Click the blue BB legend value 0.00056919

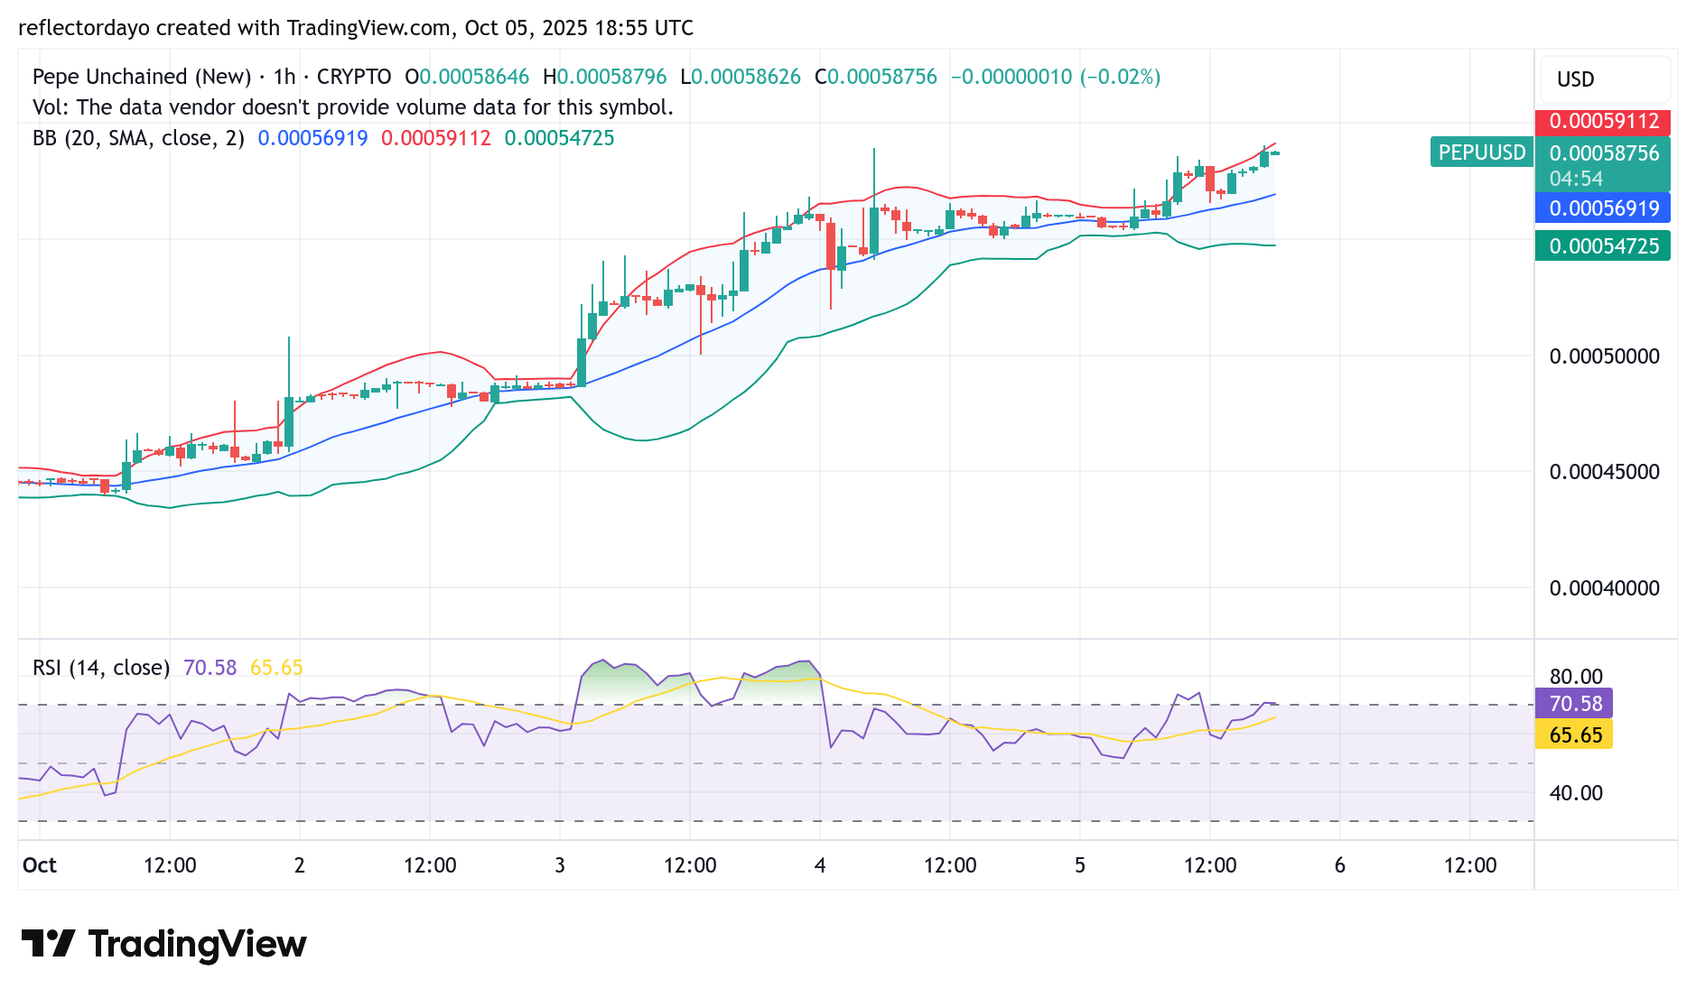point(312,138)
